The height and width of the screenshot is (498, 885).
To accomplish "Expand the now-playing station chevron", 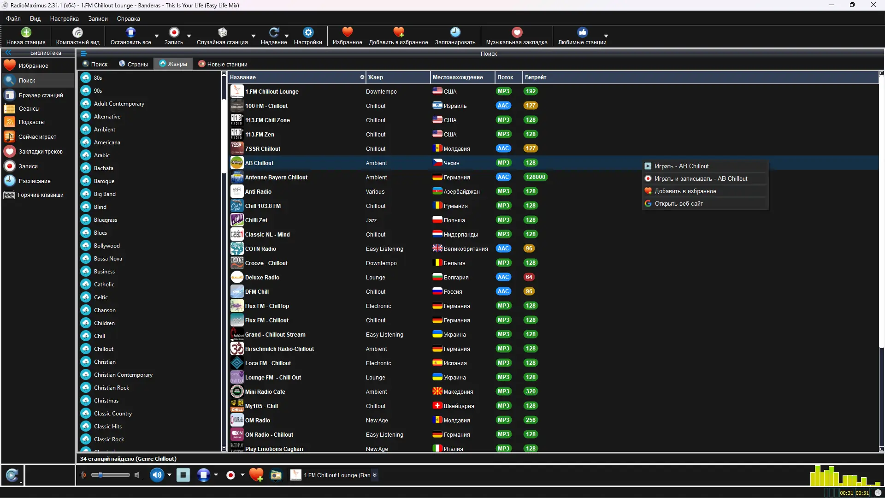I will (375, 475).
